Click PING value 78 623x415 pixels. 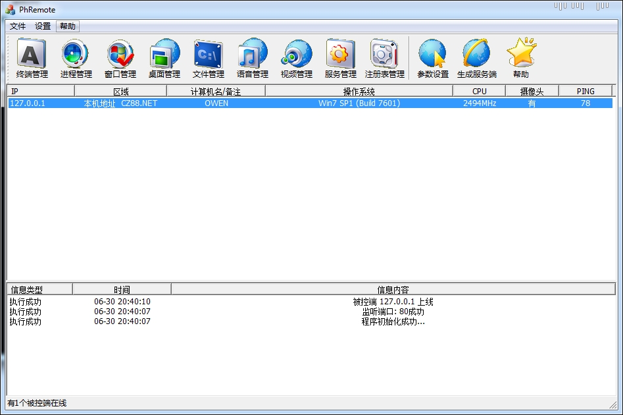pos(586,103)
